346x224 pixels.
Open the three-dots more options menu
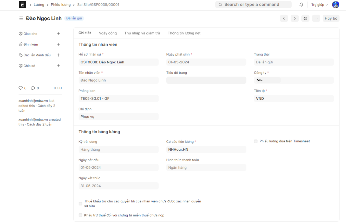point(316,18)
